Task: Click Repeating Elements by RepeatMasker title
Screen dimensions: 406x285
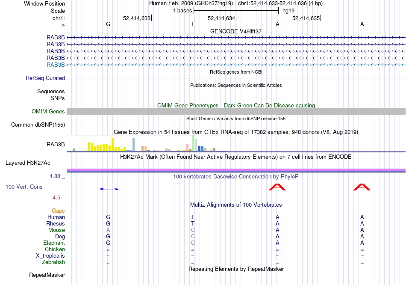Action: click(236, 269)
